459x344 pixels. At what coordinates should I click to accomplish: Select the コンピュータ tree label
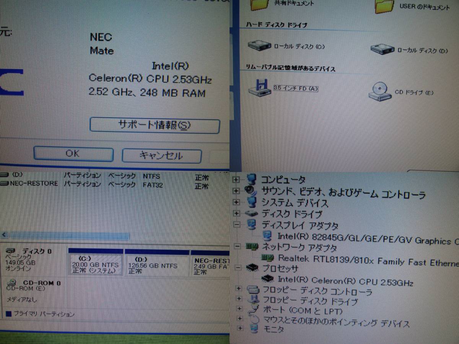pyautogui.click(x=283, y=179)
